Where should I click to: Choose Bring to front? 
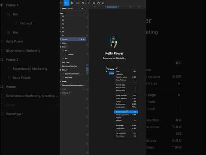126,88
